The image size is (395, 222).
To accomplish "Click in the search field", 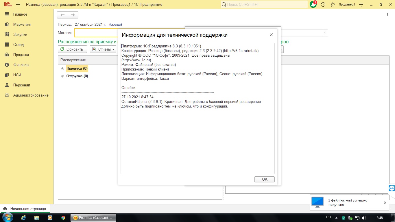I will [264, 4].
